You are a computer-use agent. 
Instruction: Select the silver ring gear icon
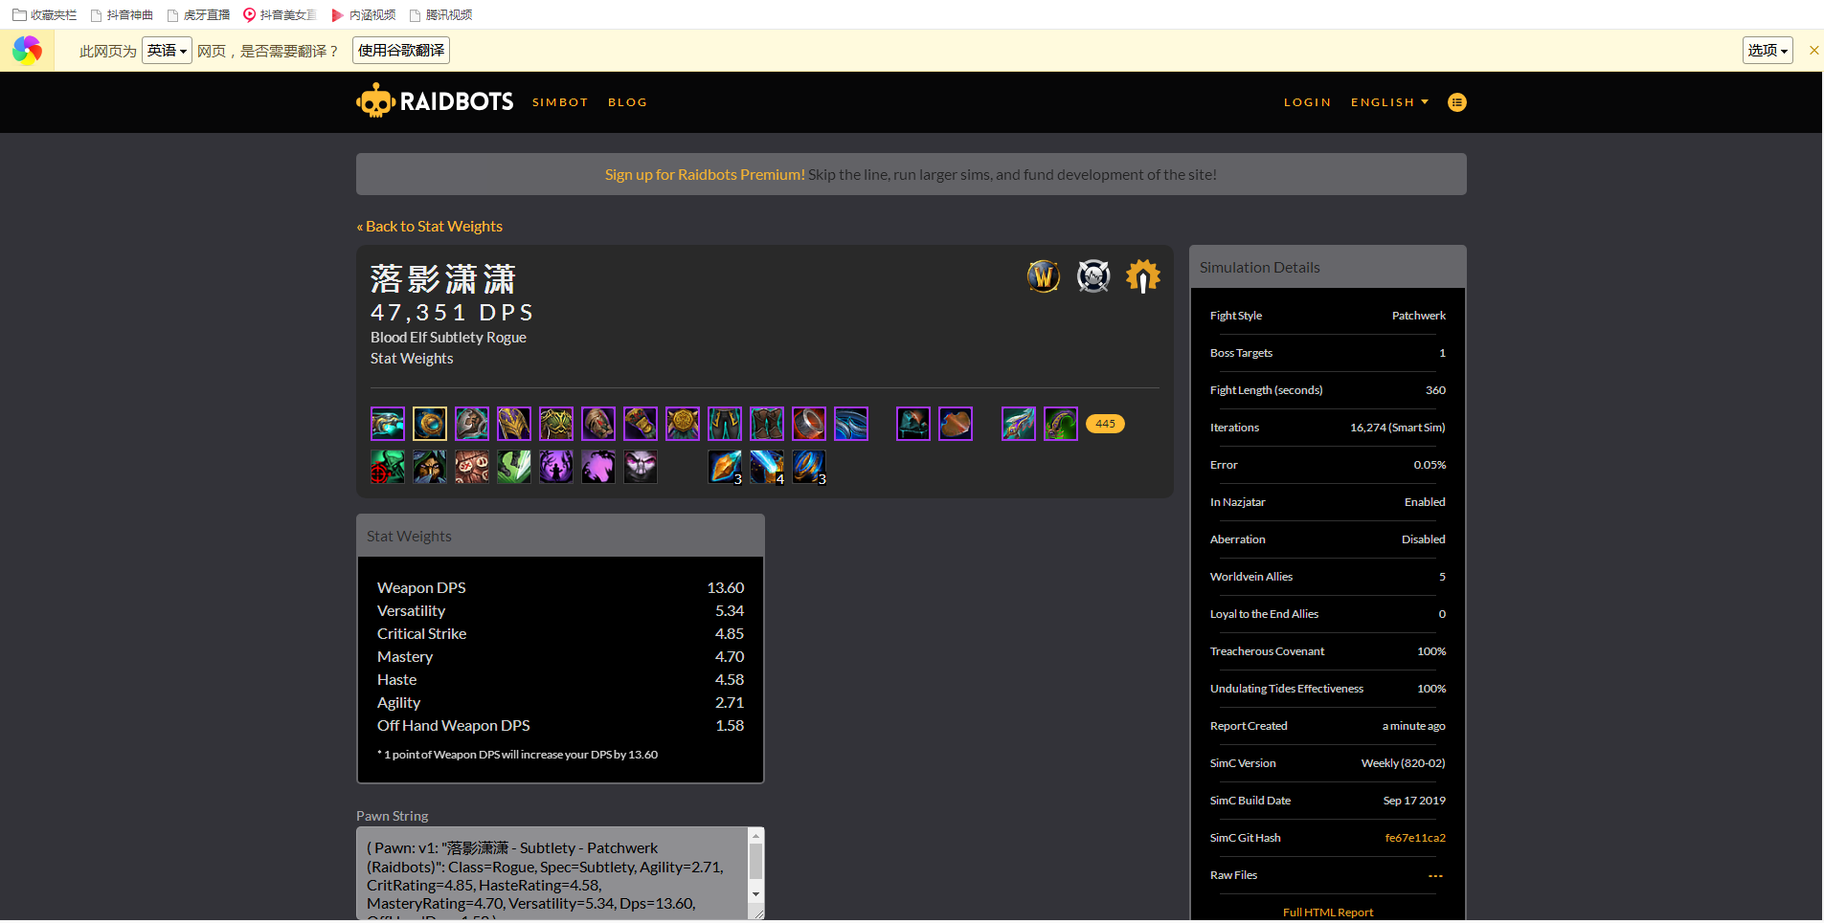click(x=809, y=424)
